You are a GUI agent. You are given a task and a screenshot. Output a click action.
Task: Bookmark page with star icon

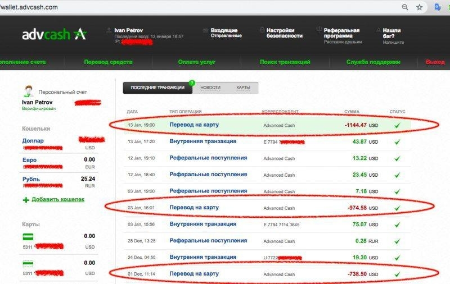[420, 7]
